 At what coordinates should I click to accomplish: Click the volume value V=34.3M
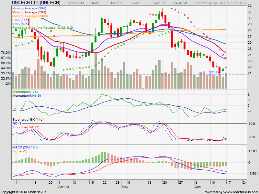180,3
